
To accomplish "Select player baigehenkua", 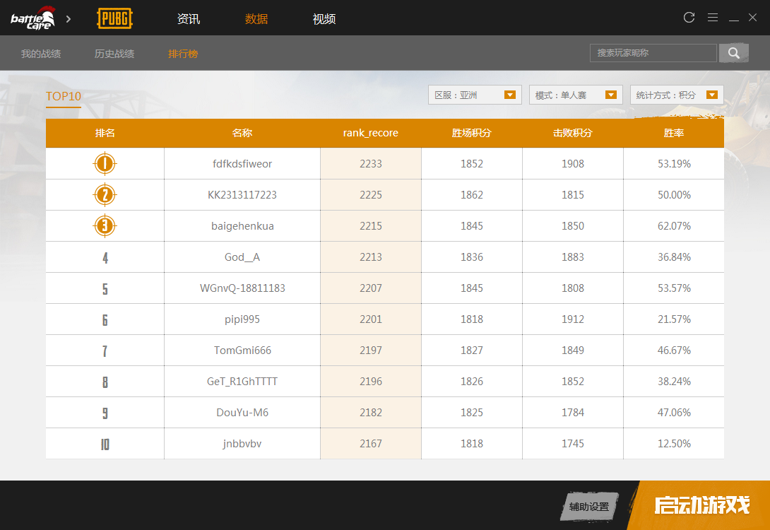I will tap(242, 226).
